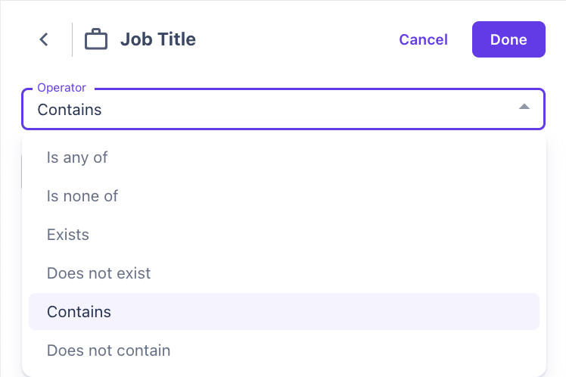The height and width of the screenshot is (377, 566).
Task: Click the right end of "Is any of" row
Action: click(x=515, y=157)
